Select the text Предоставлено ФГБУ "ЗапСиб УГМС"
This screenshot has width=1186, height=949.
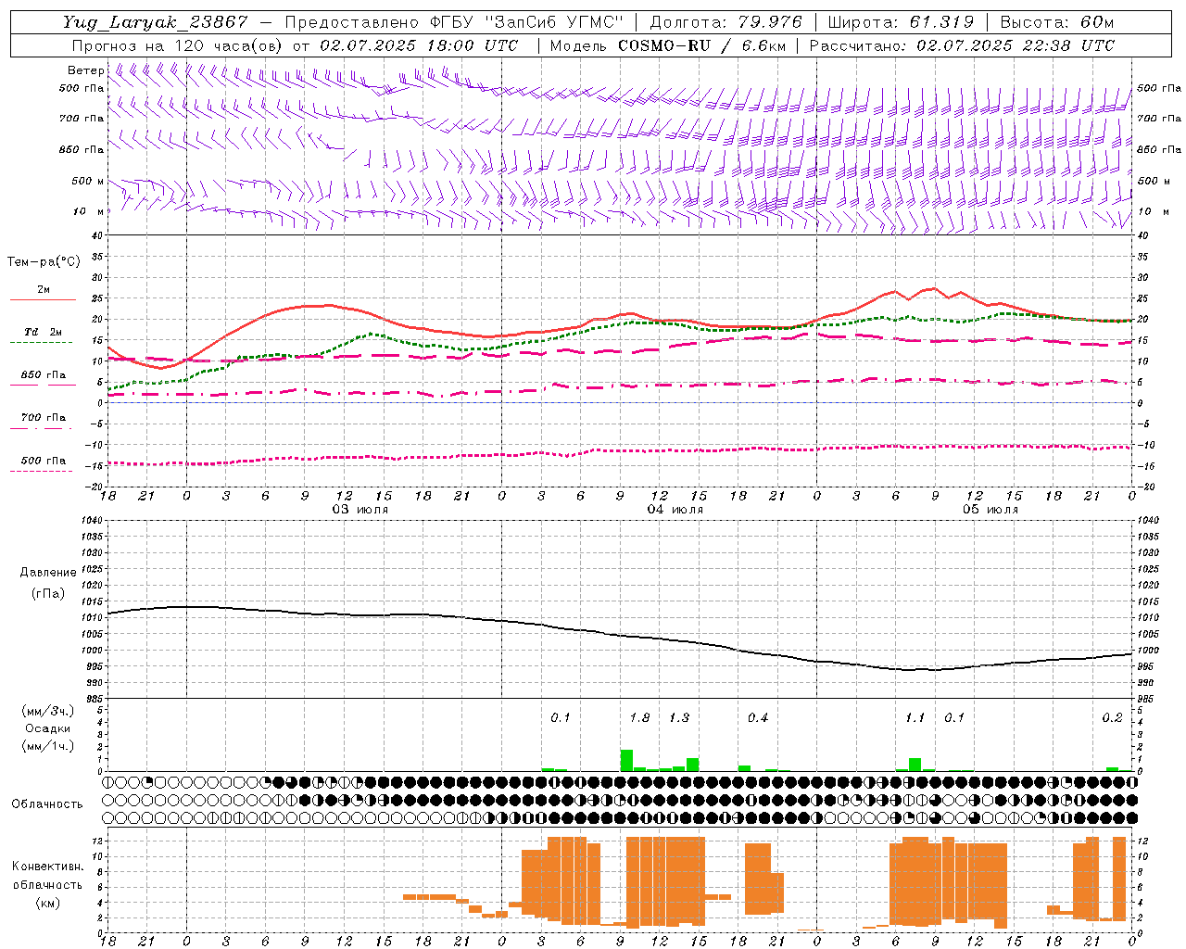455,22
